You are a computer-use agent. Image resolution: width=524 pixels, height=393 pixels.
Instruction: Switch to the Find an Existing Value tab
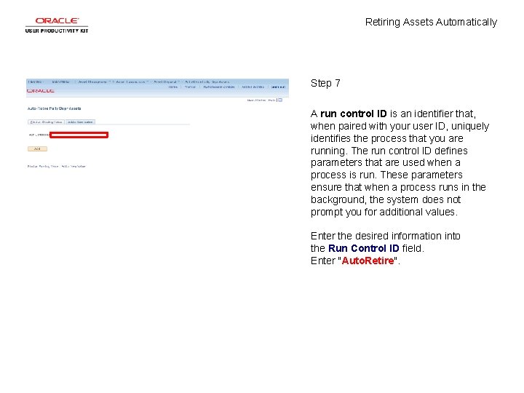(x=46, y=122)
